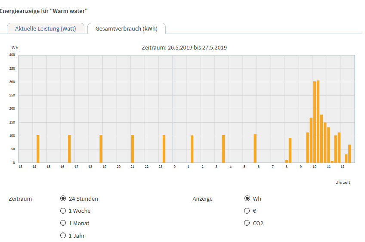Screen dimensions: 365x242
Task: Click the bar between 3 and 4 o'clock
Action: (223, 149)
